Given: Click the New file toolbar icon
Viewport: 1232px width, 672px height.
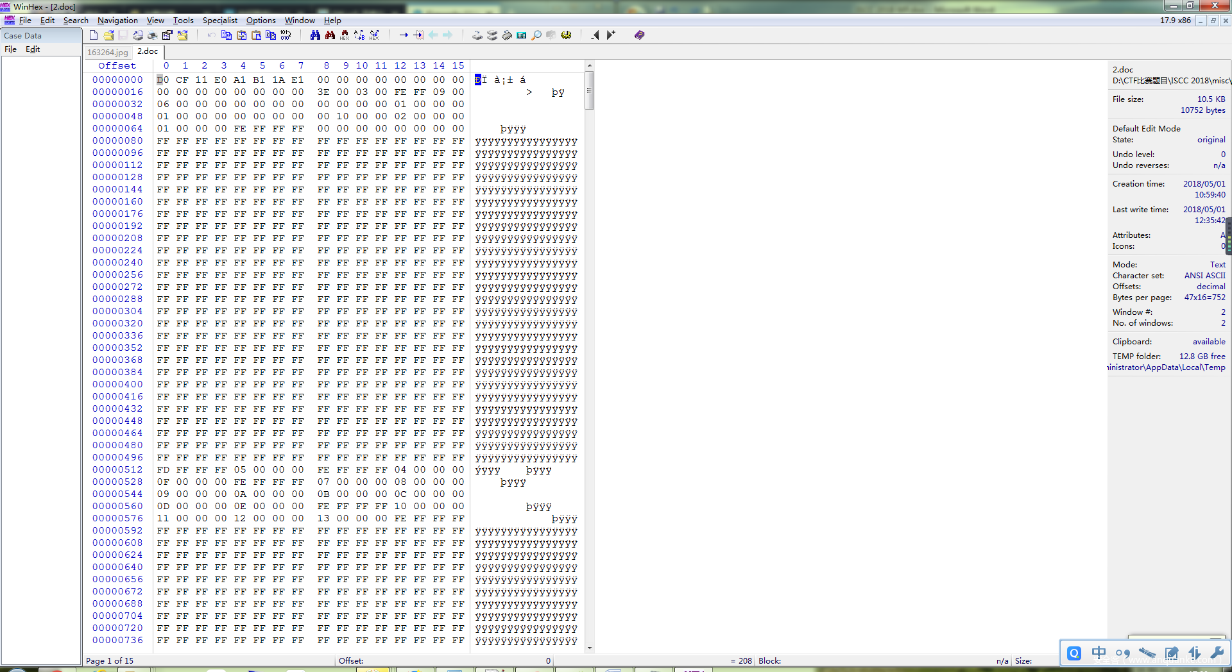Looking at the screenshot, I should pyautogui.click(x=94, y=35).
